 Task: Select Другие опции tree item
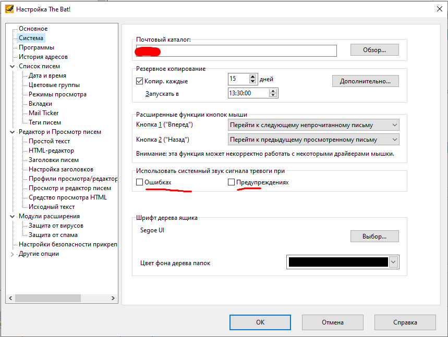pyautogui.click(x=39, y=254)
